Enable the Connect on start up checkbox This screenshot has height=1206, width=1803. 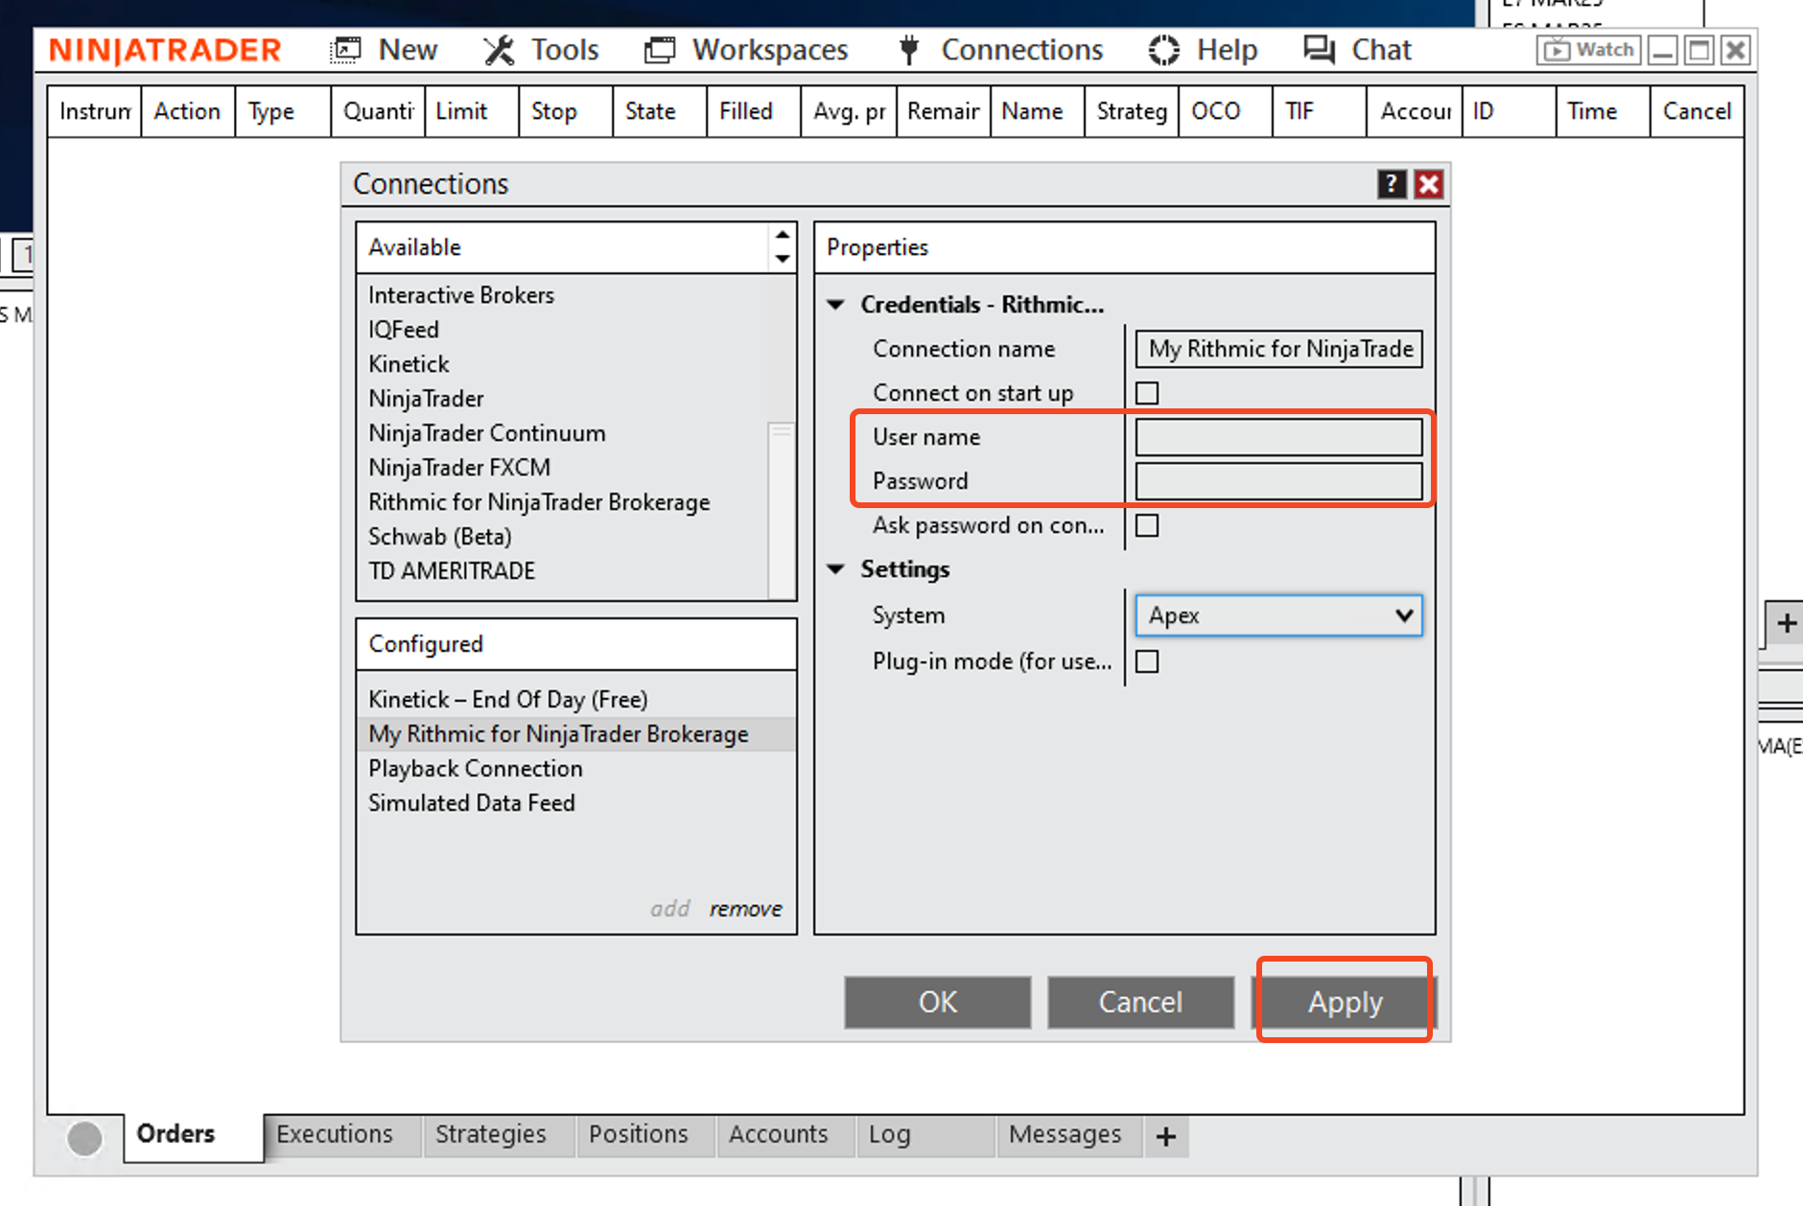1147,393
